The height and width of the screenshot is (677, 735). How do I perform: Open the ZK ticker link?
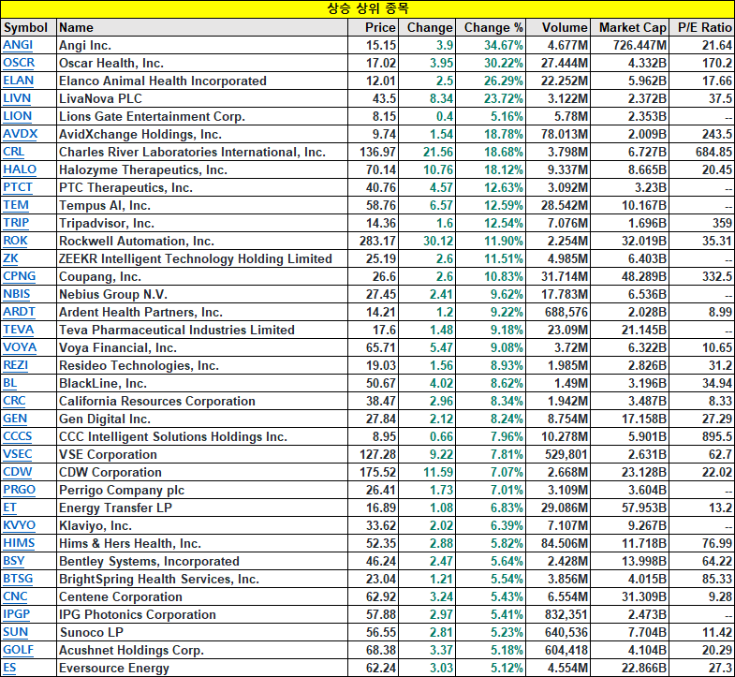10,258
